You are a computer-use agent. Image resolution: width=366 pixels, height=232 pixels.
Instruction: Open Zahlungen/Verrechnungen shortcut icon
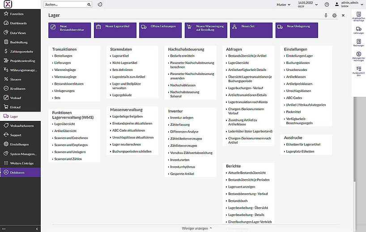click(359, 54)
